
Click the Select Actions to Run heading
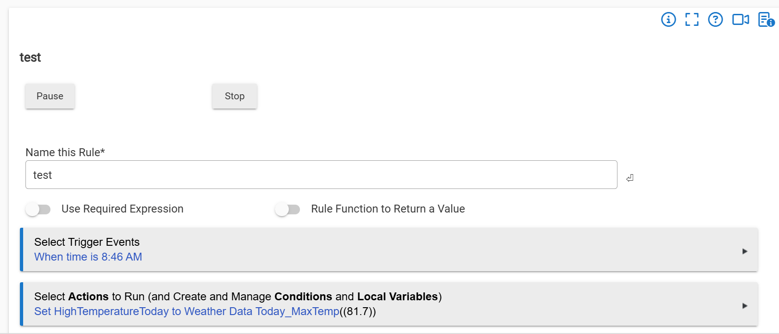pos(238,297)
